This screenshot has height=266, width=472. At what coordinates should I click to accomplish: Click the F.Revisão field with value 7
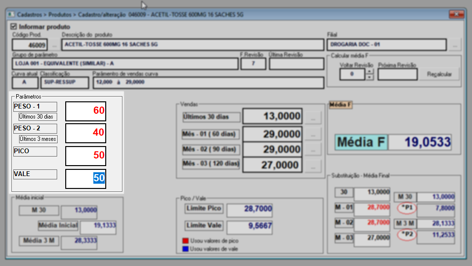pos(253,64)
